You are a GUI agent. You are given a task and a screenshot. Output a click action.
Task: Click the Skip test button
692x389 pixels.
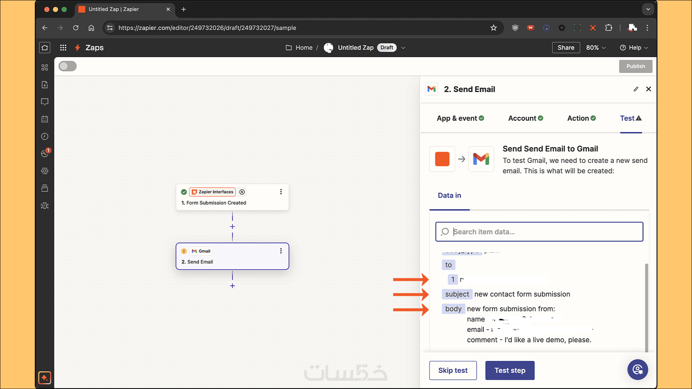tap(453, 370)
